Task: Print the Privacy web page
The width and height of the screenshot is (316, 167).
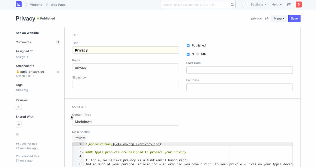Action: click(x=266, y=18)
